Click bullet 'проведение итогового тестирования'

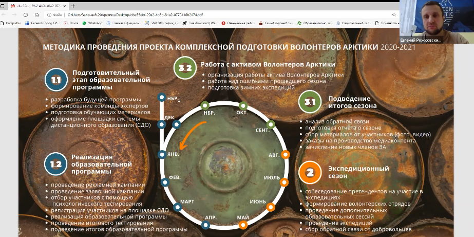click(102, 223)
